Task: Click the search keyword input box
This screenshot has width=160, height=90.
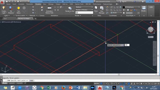Action: [x=106, y=1]
